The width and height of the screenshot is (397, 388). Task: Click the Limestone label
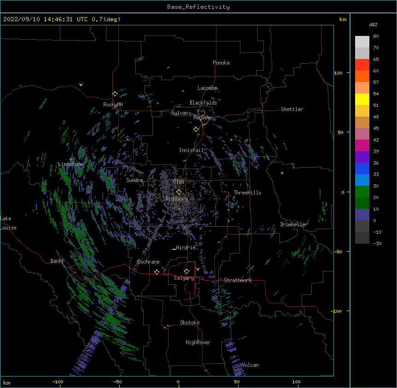pyautogui.click(x=70, y=164)
